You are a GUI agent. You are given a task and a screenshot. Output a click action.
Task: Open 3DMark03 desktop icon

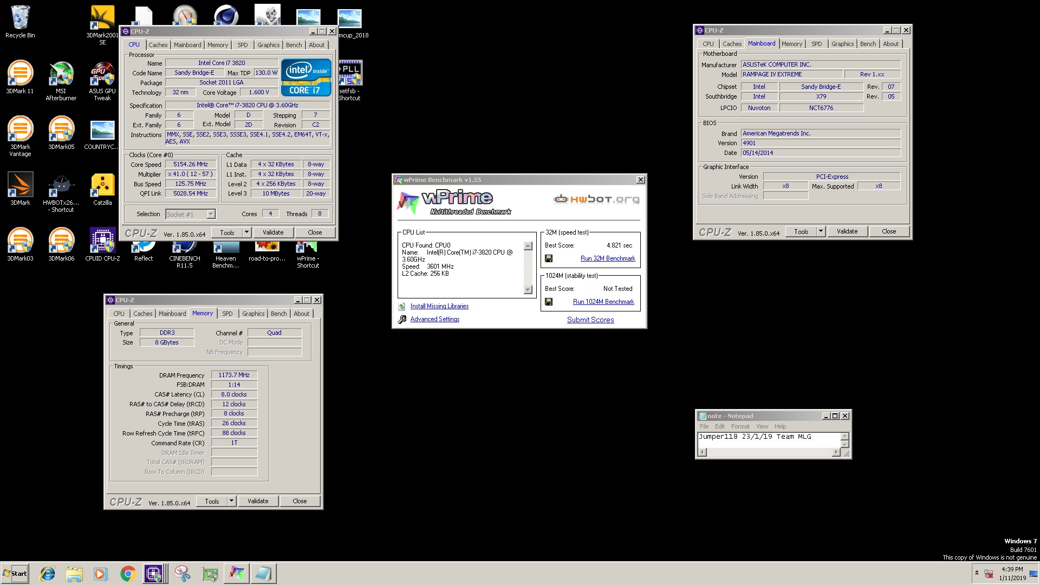20,244
